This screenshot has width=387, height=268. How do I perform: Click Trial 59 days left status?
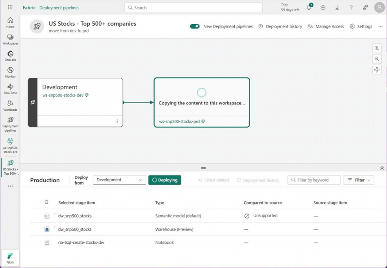(290, 8)
